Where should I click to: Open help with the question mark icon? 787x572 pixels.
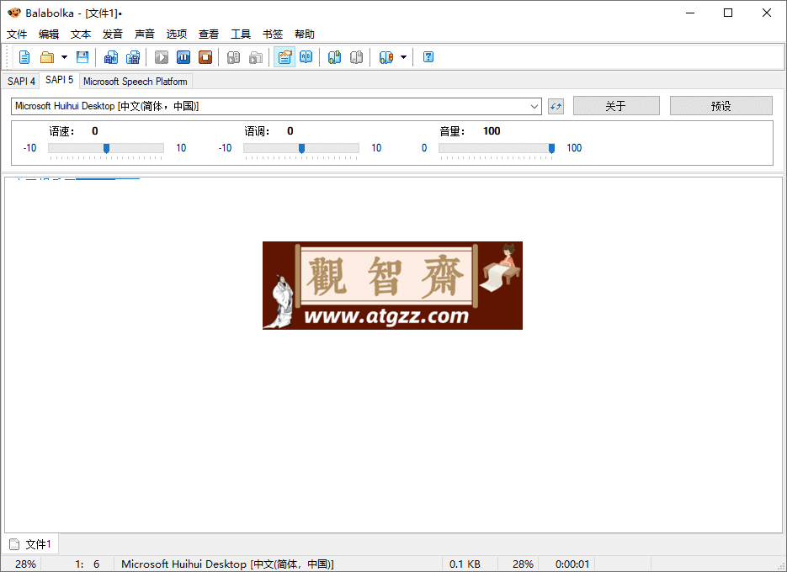click(428, 57)
